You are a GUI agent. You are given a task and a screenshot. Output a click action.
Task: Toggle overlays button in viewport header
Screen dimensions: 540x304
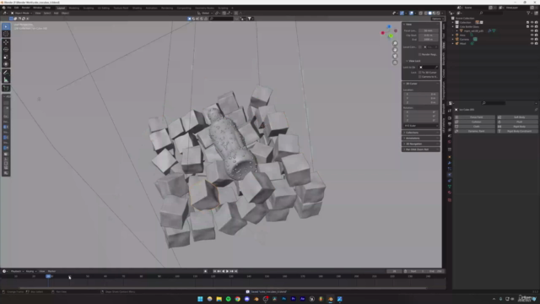411,14
